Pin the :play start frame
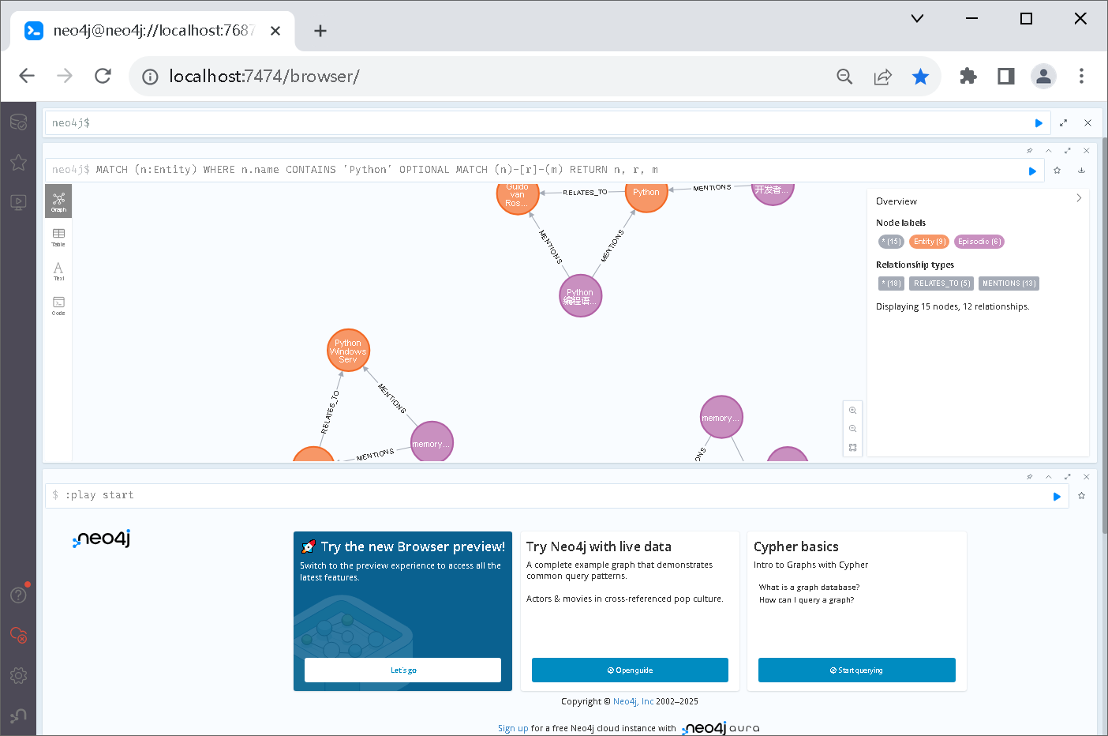Screen dimensions: 1108x736 tap(1029, 477)
